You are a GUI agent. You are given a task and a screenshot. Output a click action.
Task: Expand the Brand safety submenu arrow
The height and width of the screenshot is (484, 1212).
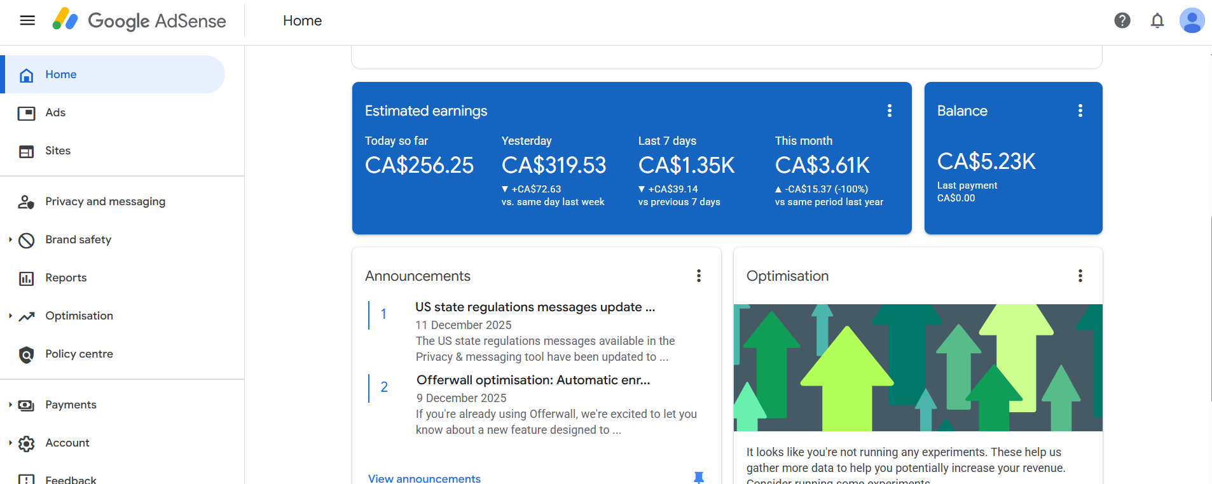10,239
